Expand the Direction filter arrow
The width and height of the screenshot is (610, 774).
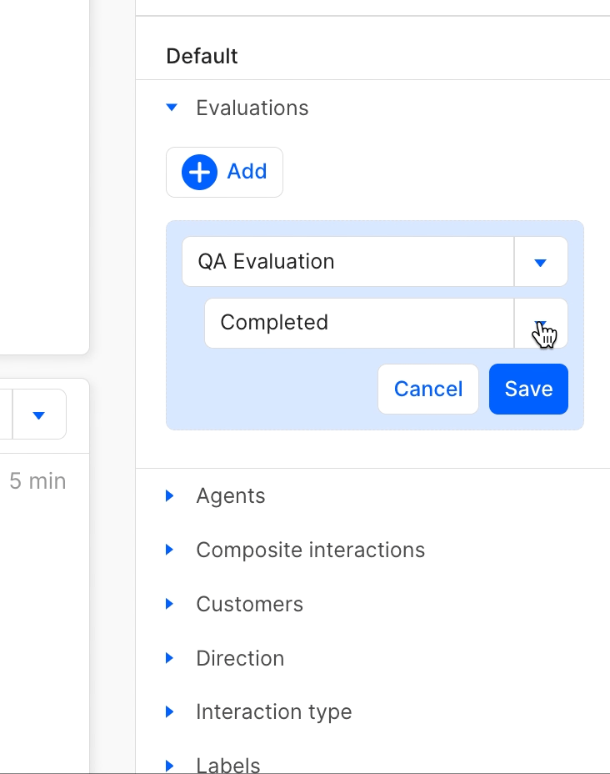(x=170, y=658)
